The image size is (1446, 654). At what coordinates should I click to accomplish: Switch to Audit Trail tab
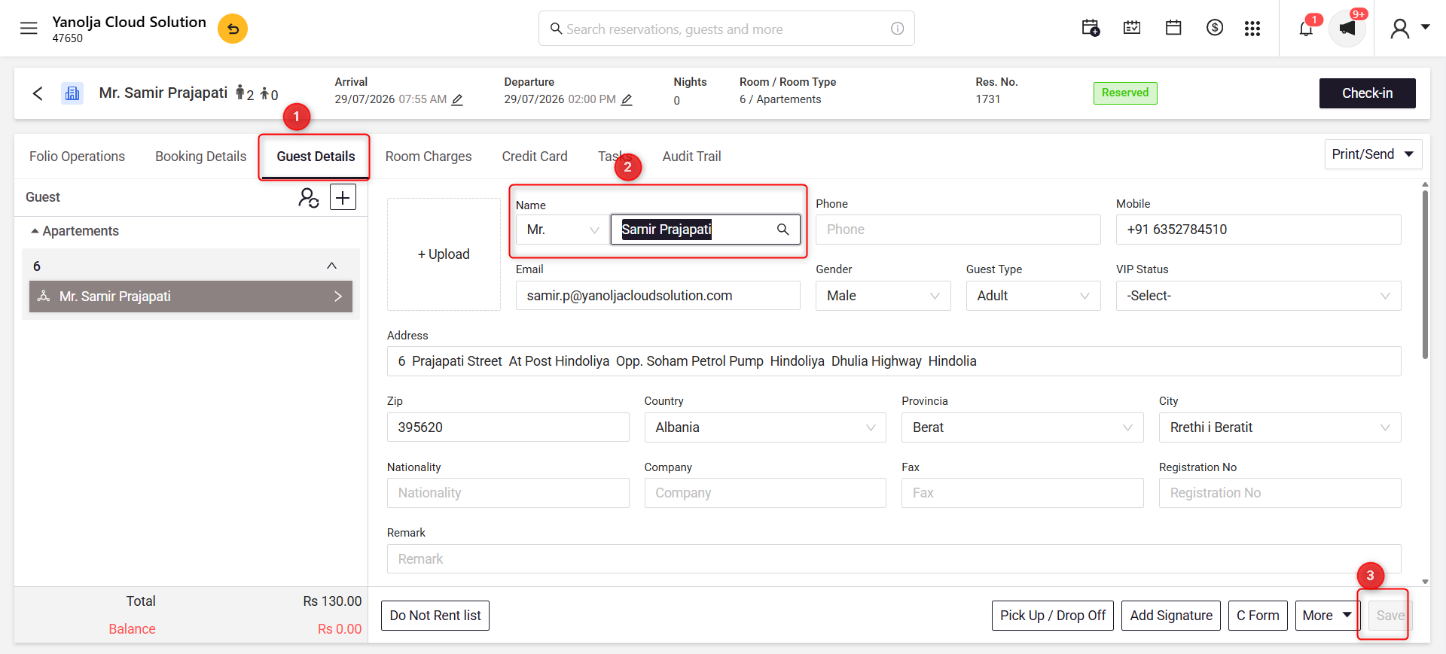(691, 157)
